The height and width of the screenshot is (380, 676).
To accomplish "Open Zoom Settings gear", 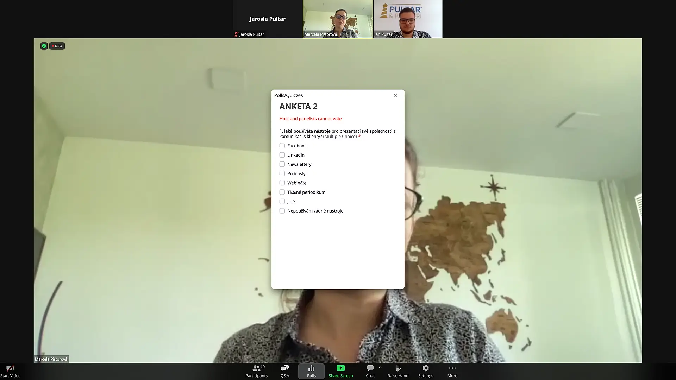I will coord(425,368).
